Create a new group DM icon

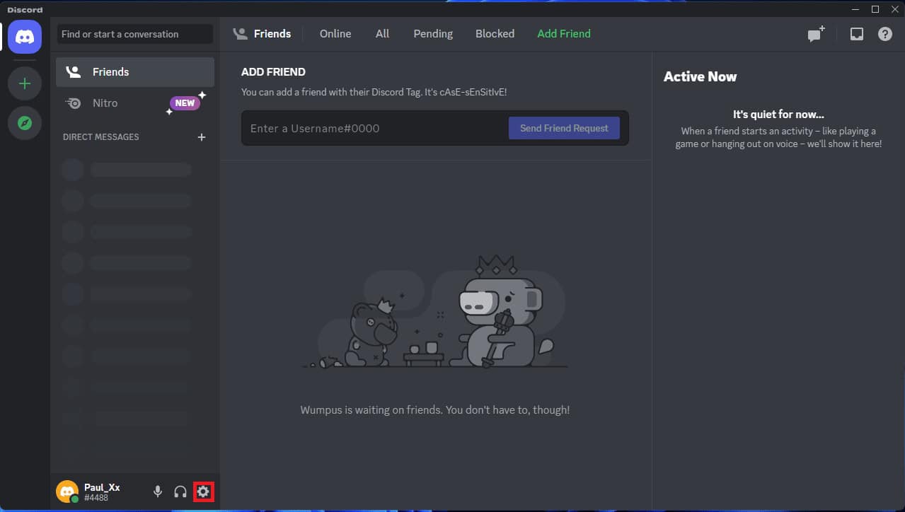pos(817,34)
